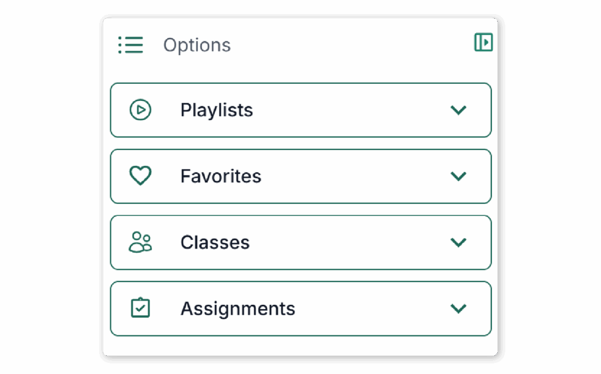The height and width of the screenshot is (374, 601).
Task: Open the Favorites section box
Action: 301,176
